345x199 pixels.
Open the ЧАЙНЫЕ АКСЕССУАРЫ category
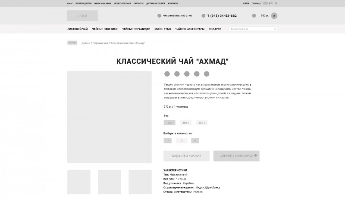tap(190, 29)
